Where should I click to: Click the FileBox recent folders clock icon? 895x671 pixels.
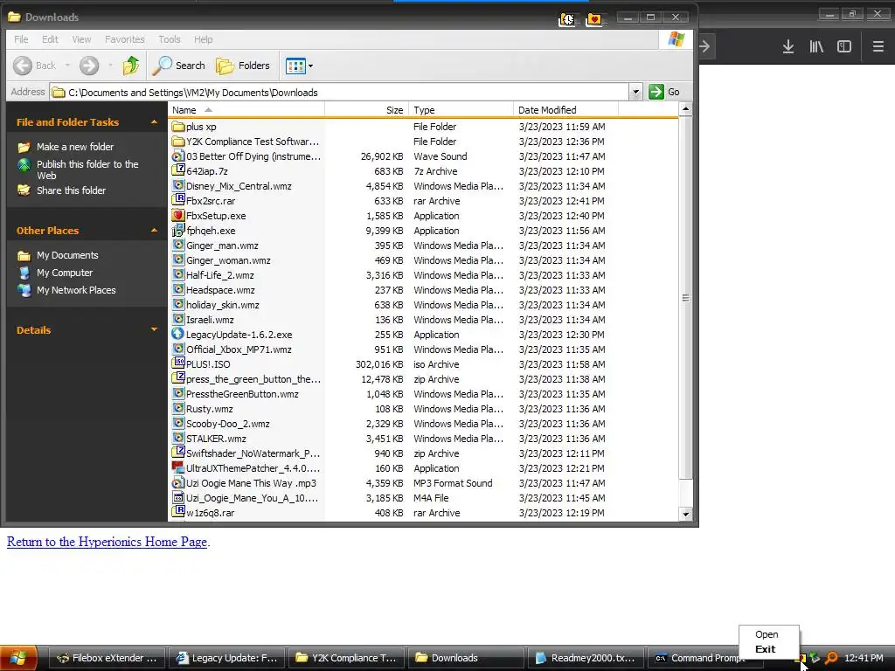point(566,18)
